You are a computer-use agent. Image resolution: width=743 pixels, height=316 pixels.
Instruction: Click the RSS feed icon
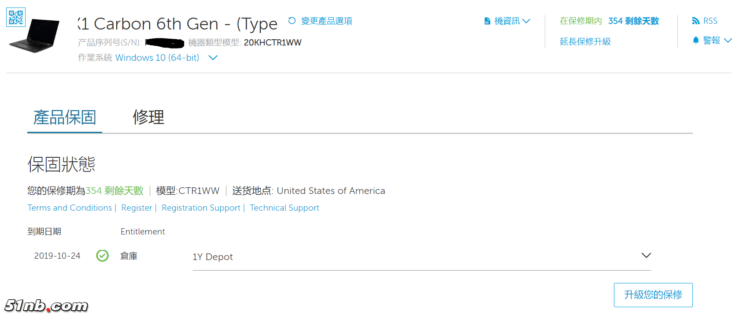[695, 21]
